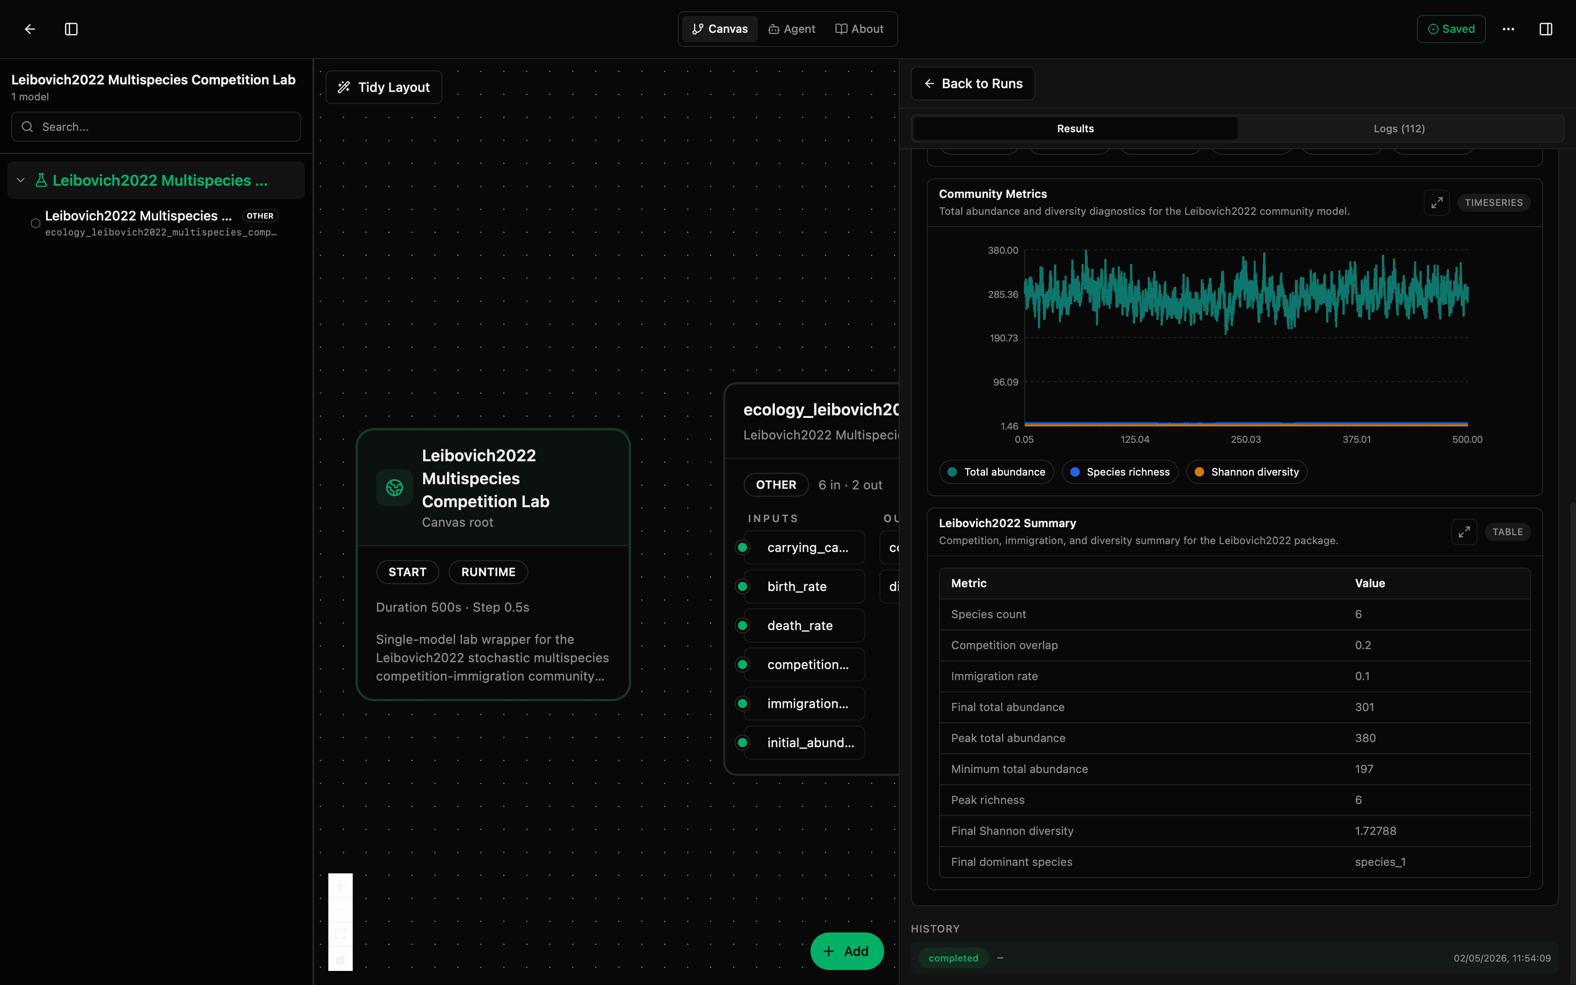The image size is (1576, 985).
Task: Click the flask icon beside Leibovich2022 lab
Action: pos(41,181)
